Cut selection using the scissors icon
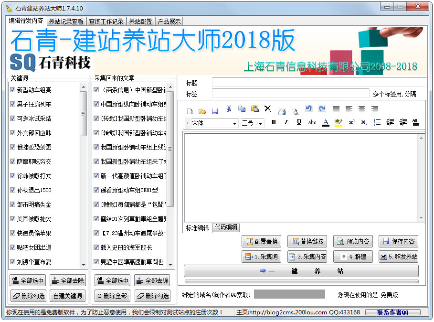 click(229, 108)
